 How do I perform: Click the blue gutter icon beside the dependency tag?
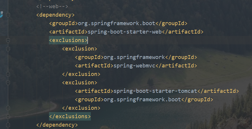(x=1, y=14)
